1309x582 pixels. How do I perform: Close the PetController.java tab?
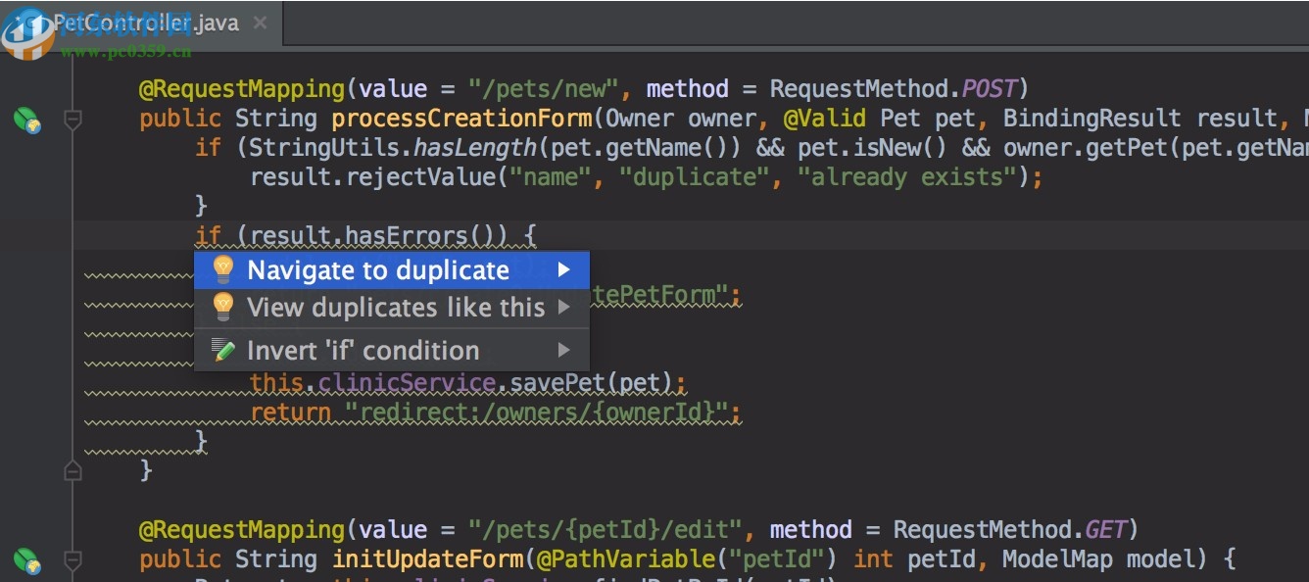[x=259, y=22]
